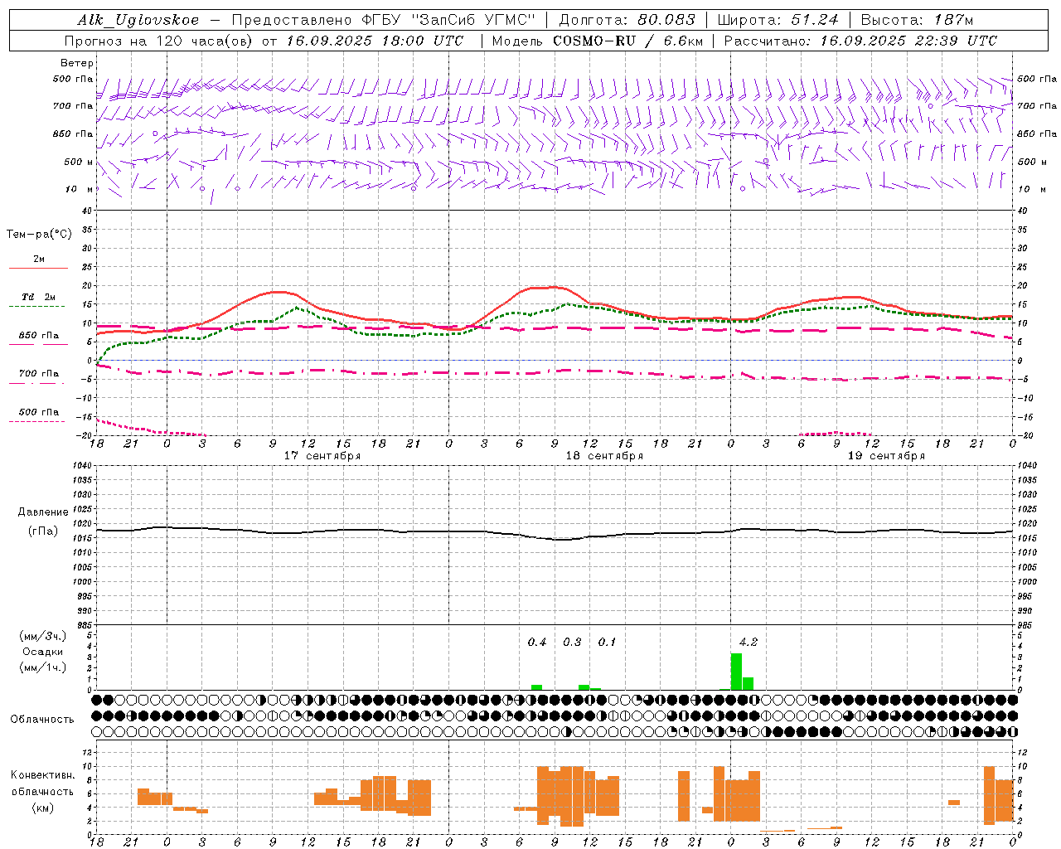Click the precipitation value 0.3
Image resolution: width=1061 pixels, height=849 pixels.
572,642
